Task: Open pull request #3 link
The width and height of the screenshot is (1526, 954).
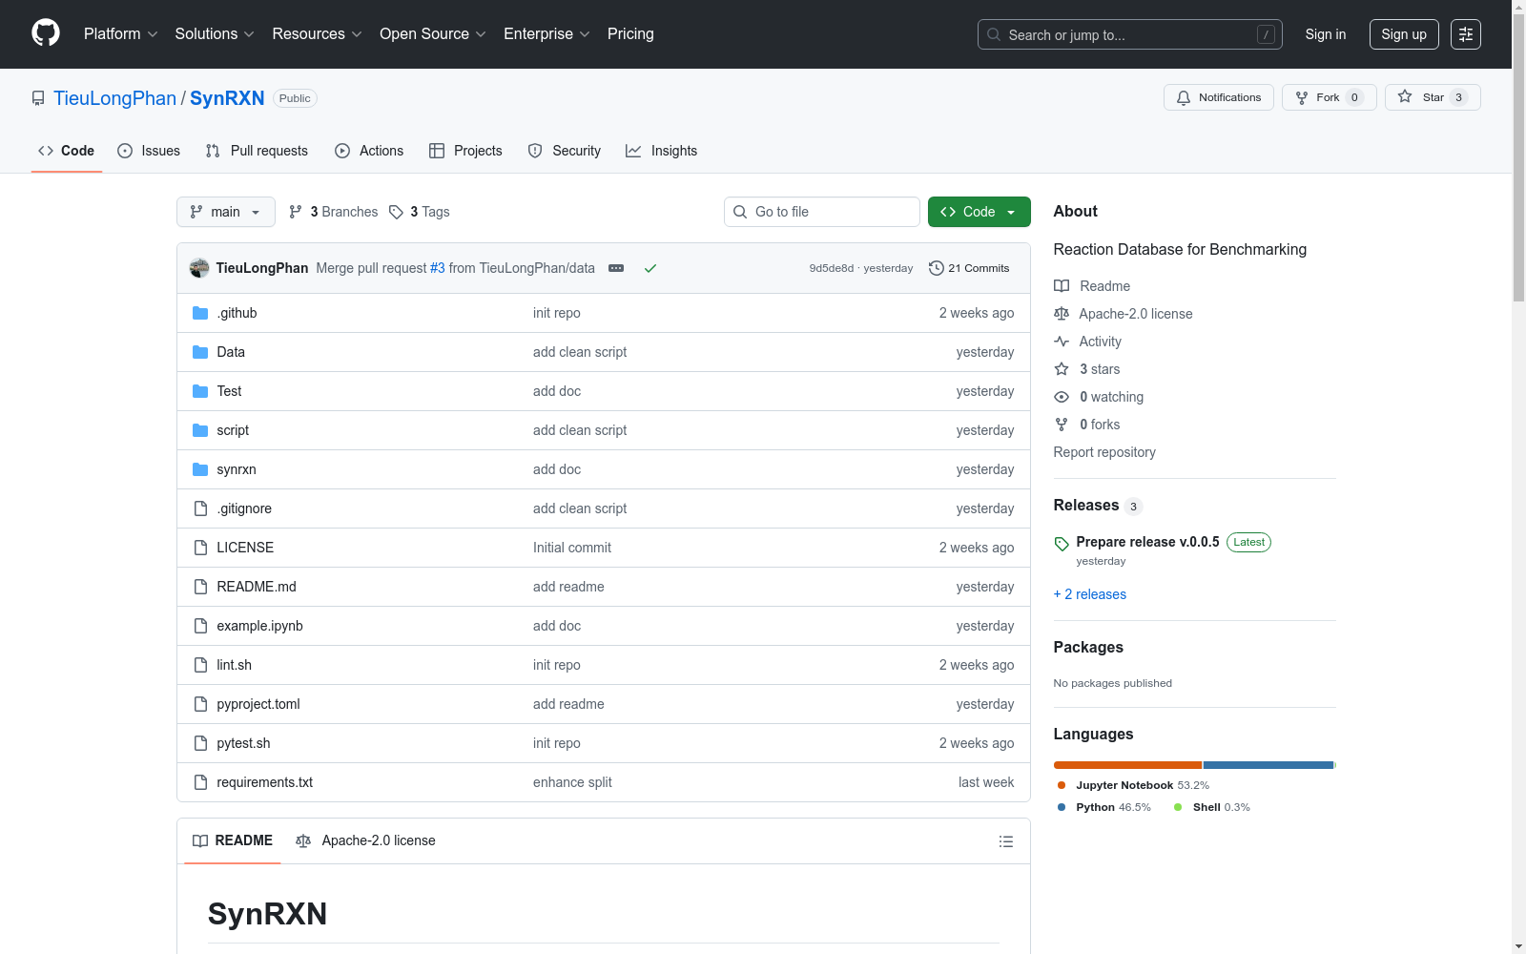Action: [438, 268]
